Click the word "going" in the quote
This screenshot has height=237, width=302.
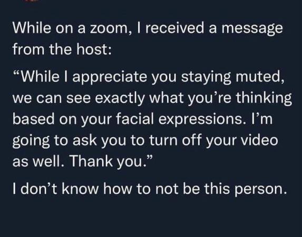(31, 141)
